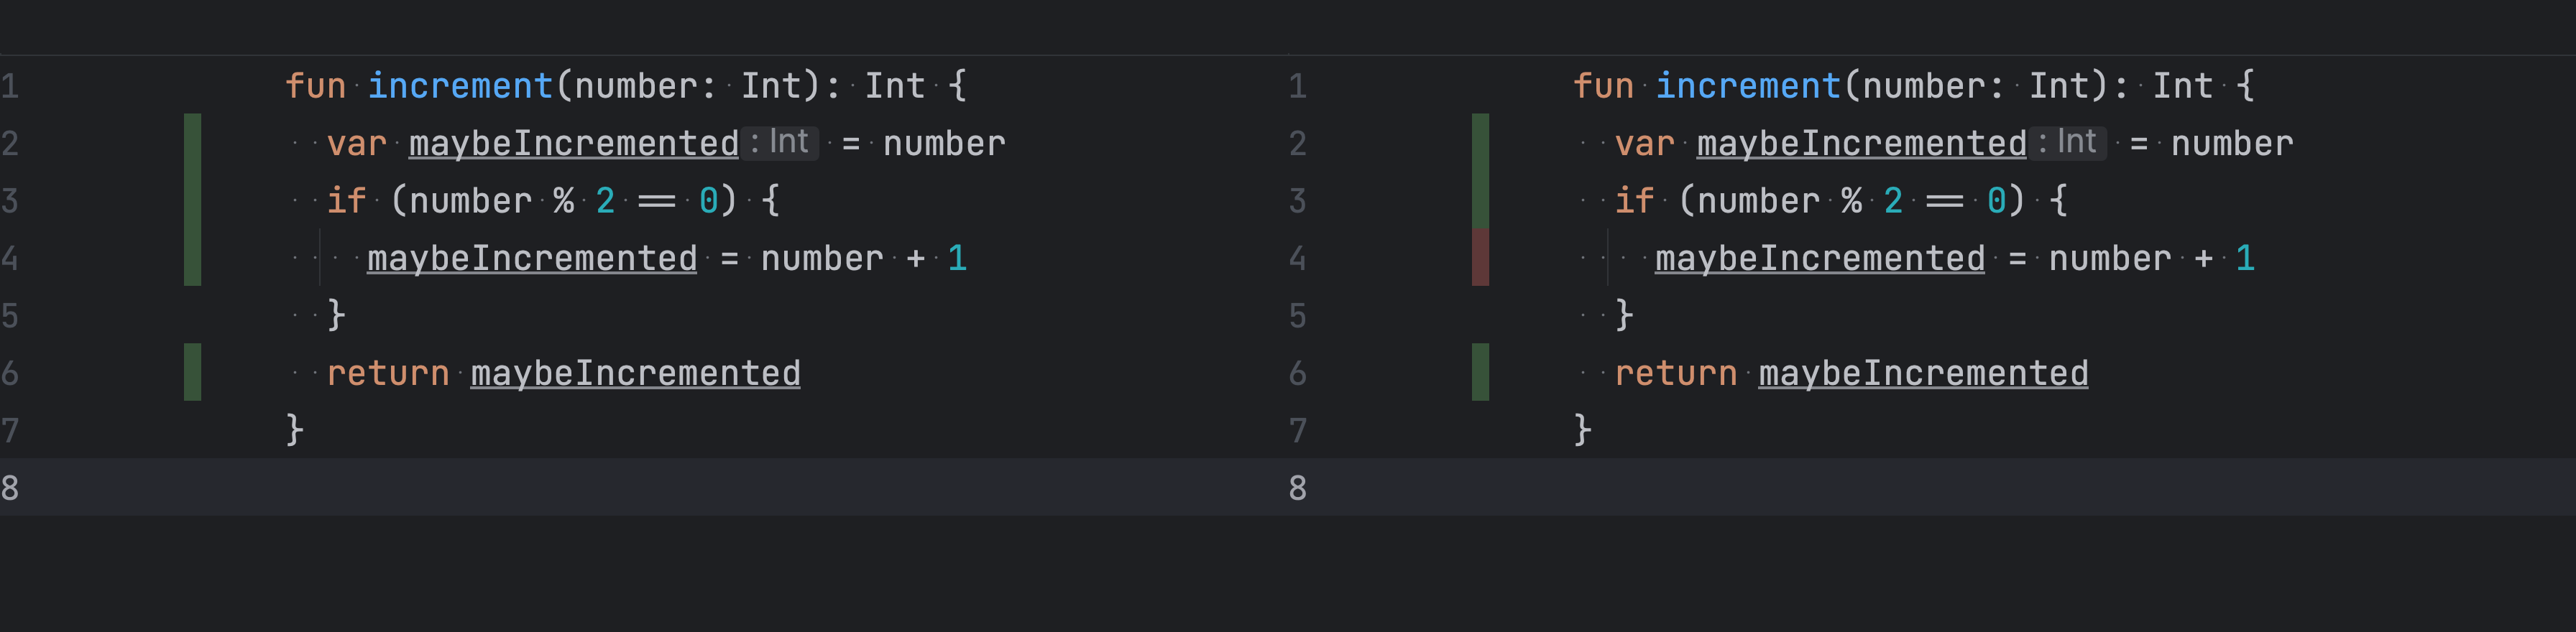The image size is (2576, 632).
Task: Click the increment function name in right editor
Action: point(1748,86)
